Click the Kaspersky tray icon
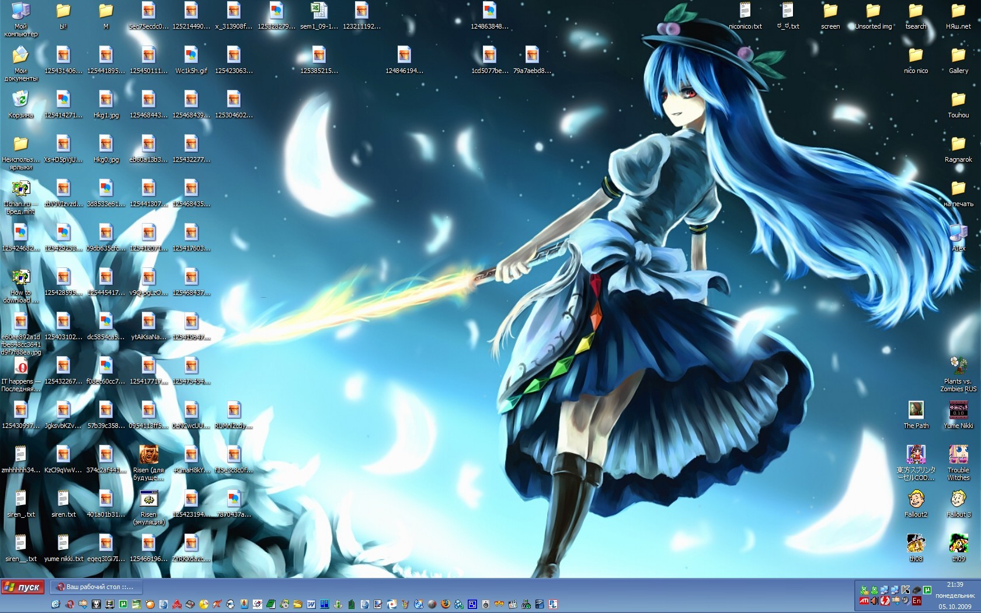Image resolution: width=981 pixels, height=613 pixels. [x=906, y=590]
